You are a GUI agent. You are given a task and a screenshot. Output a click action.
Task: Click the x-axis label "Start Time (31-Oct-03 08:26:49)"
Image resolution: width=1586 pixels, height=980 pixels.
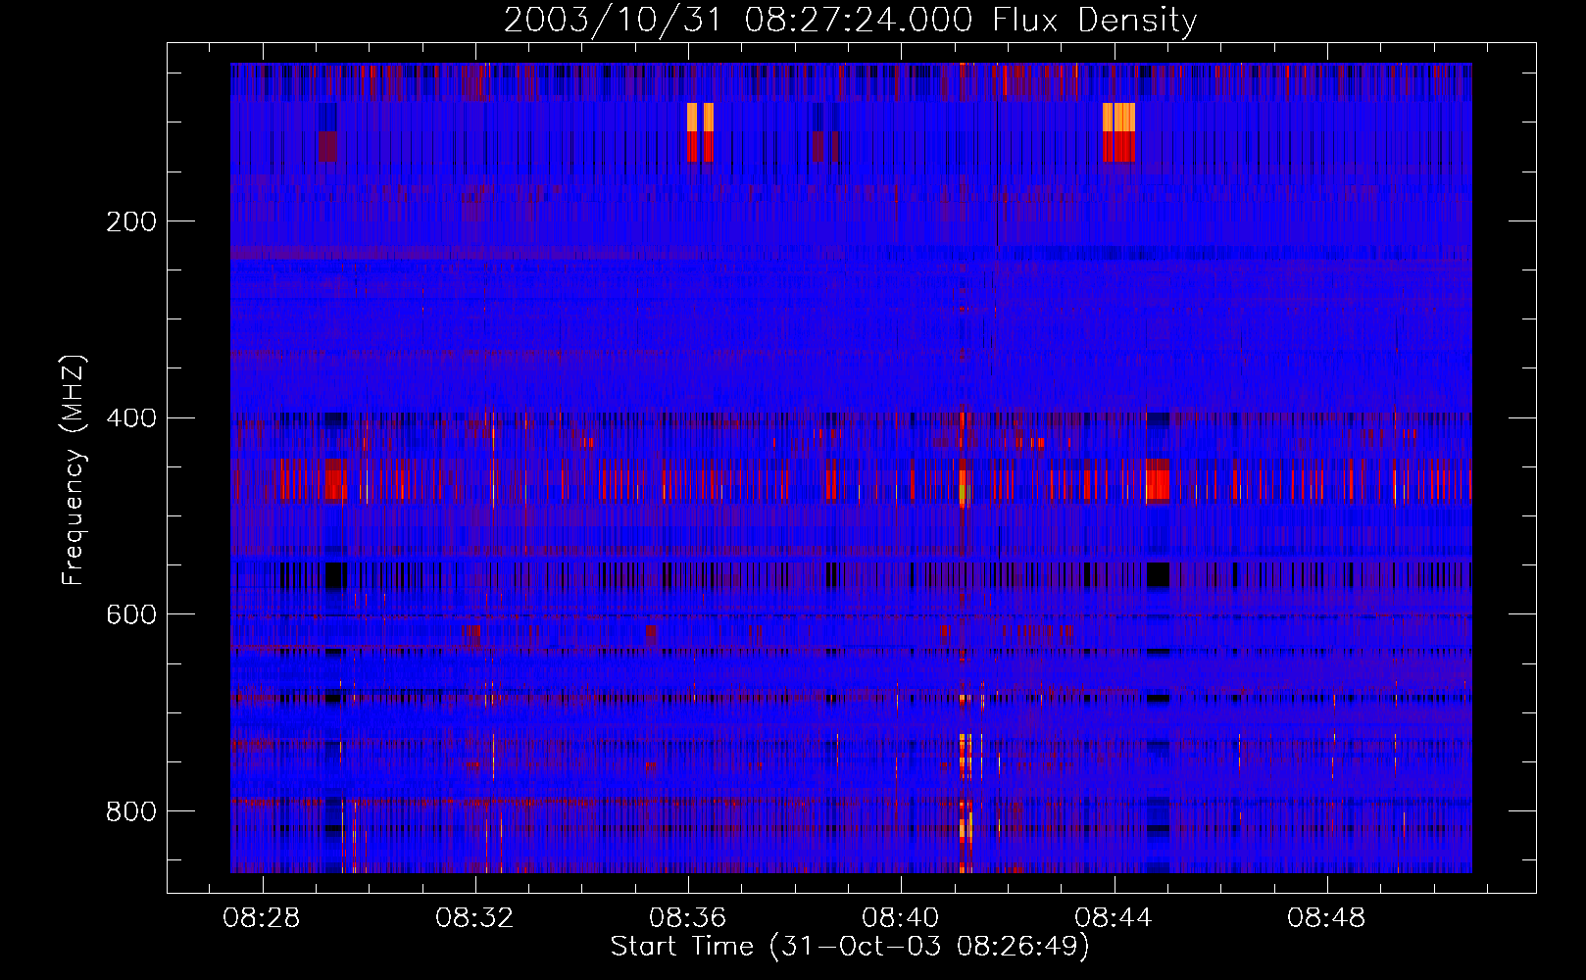point(850,947)
